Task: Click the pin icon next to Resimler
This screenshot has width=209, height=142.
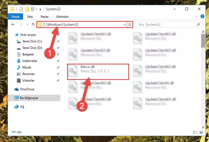Action: 58,74
